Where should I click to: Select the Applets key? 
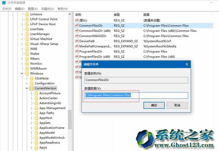click(x=45, y=123)
